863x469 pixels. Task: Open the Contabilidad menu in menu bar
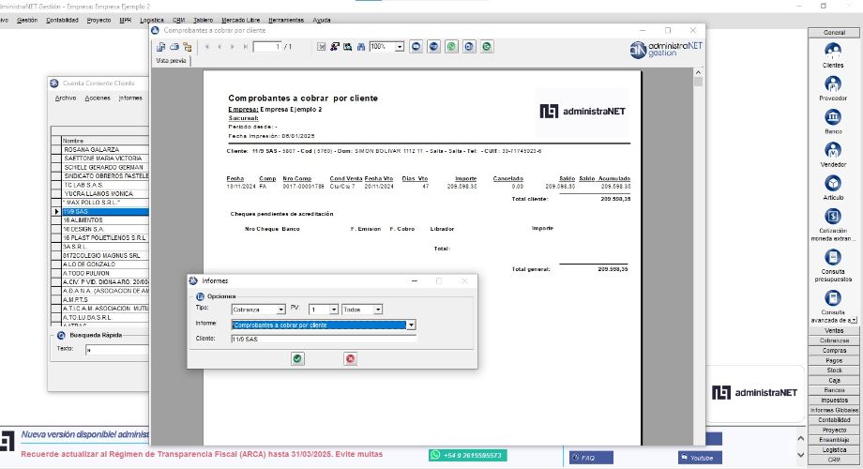click(62, 20)
